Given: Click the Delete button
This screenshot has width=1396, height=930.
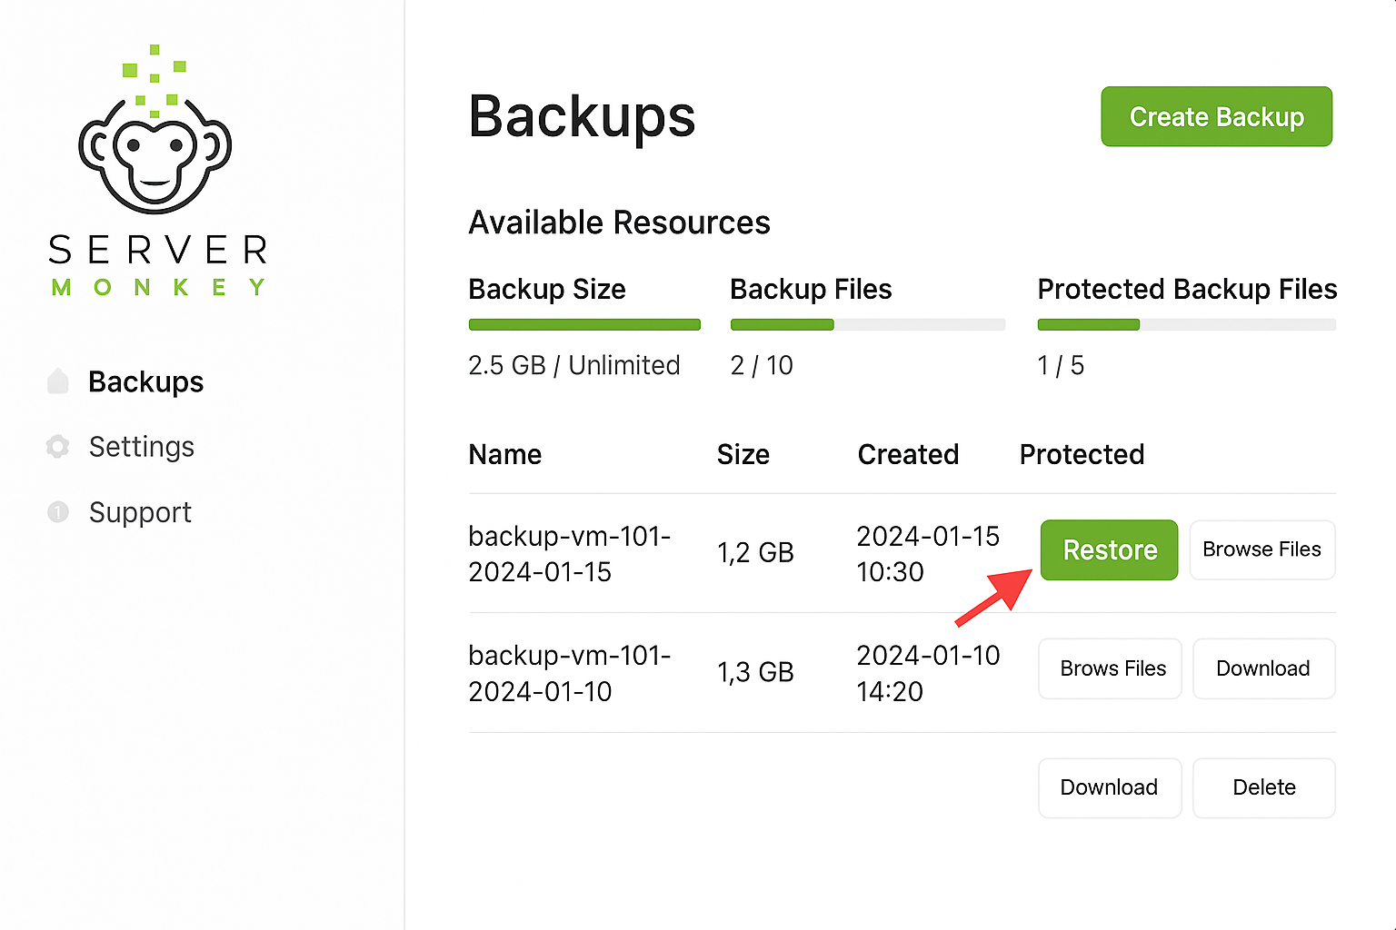Looking at the screenshot, I should (1263, 787).
